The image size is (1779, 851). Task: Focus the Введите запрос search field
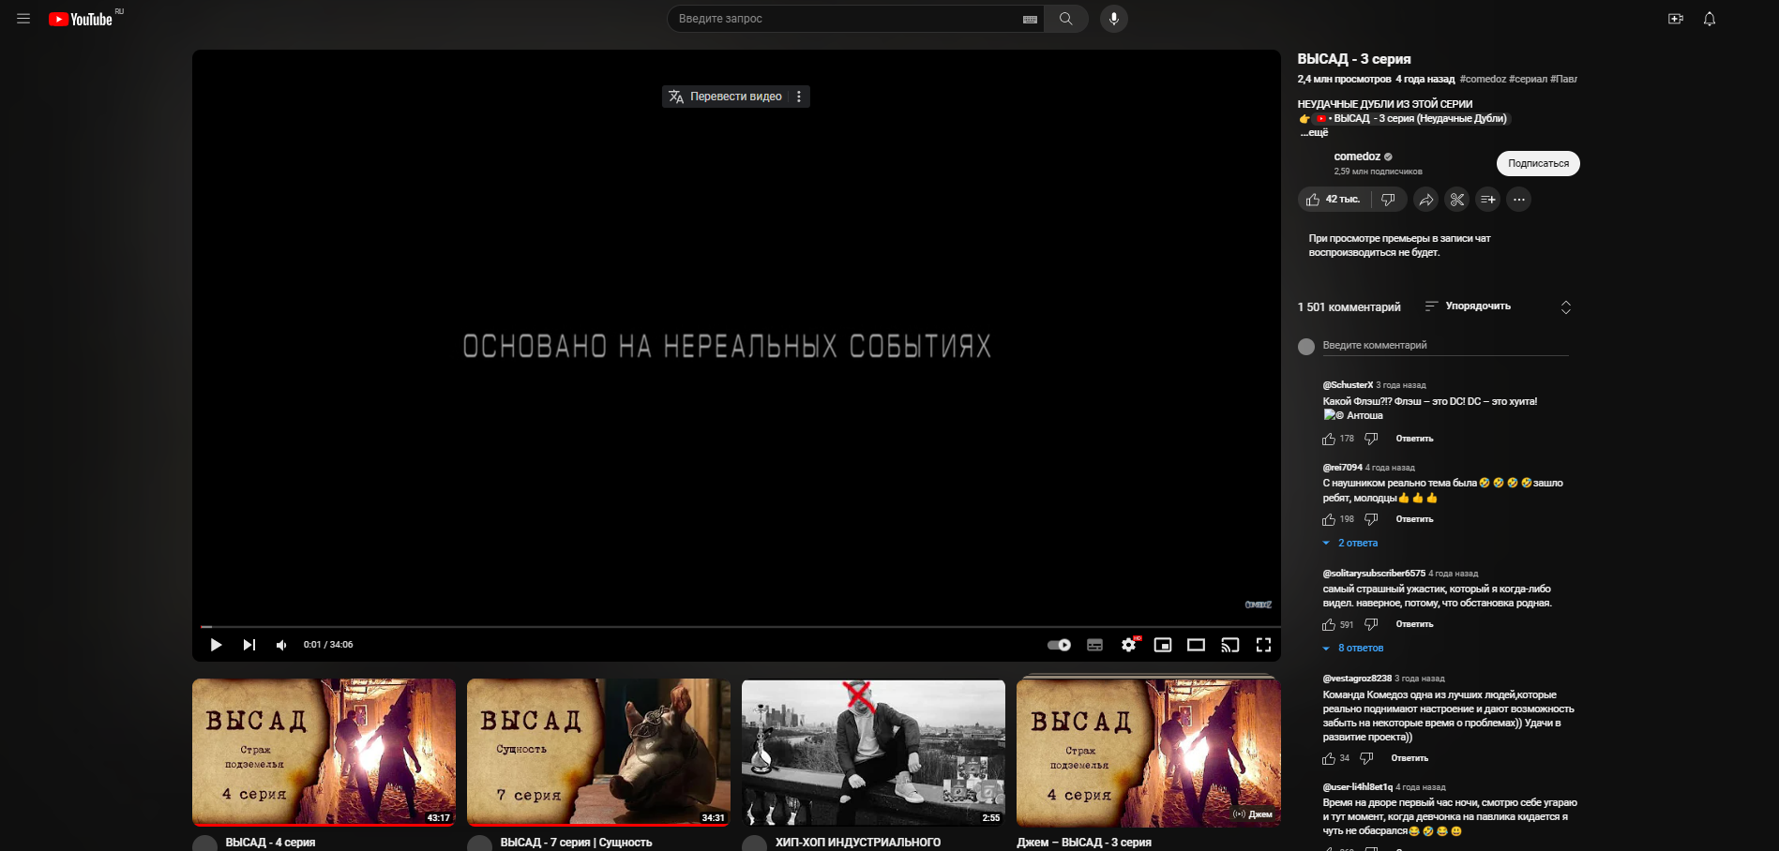[848, 19]
